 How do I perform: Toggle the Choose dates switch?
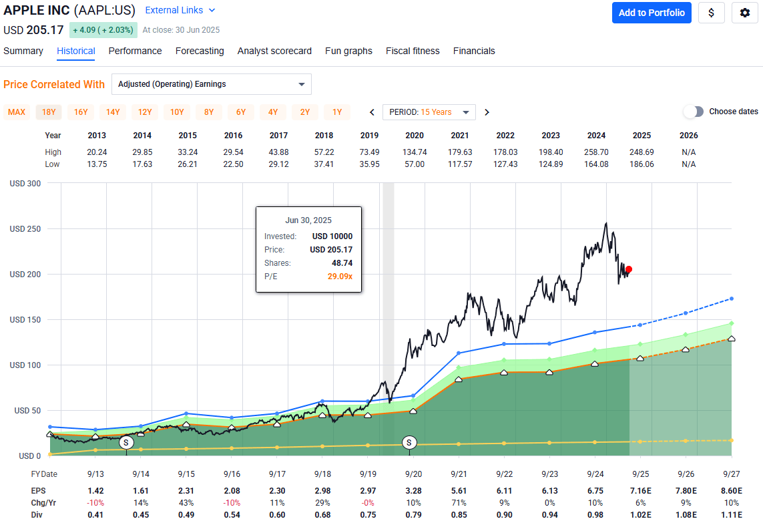[x=694, y=112]
